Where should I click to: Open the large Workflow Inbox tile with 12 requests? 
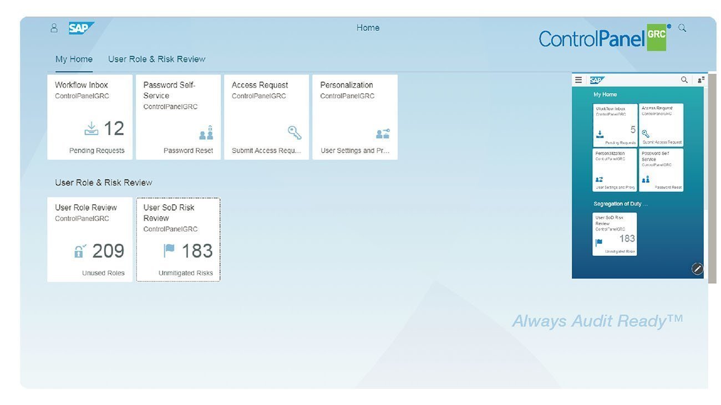[90, 117]
